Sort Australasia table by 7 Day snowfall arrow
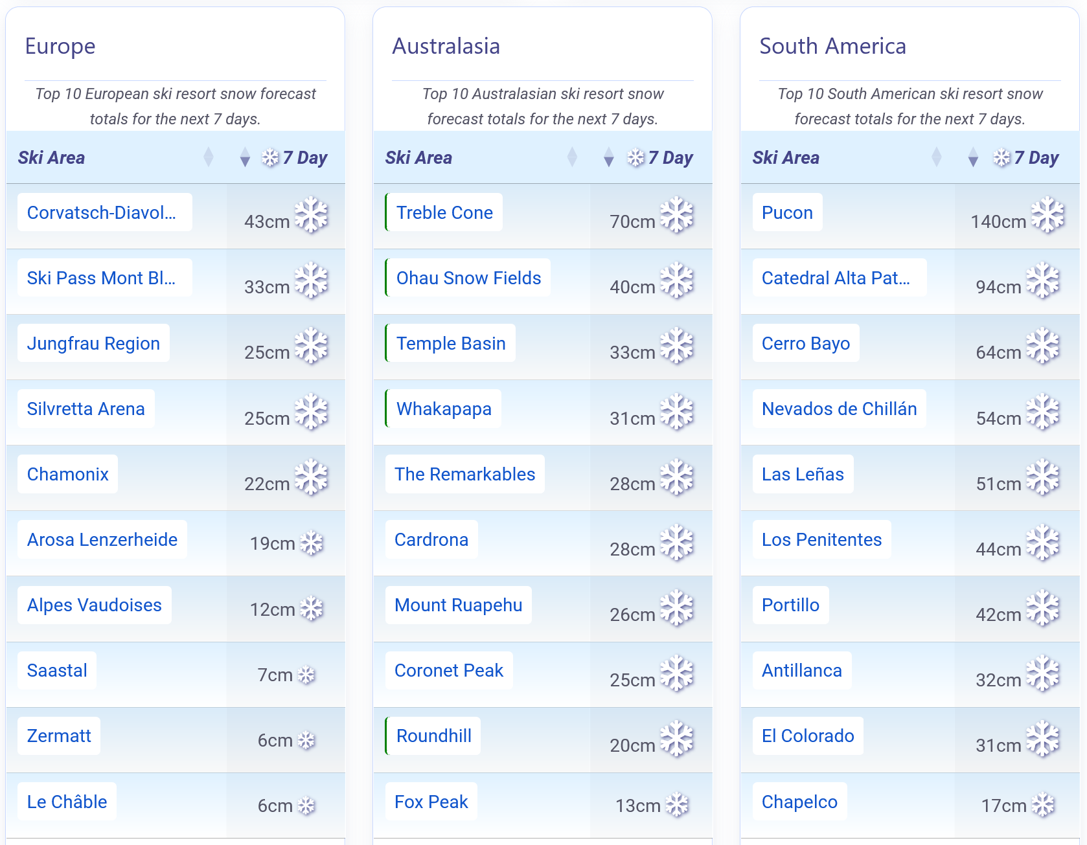The width and height of the screenshot is (1087, 845). click(x=608, y=157)
